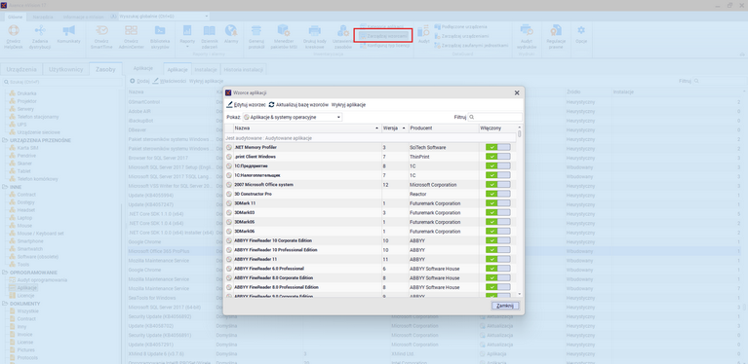Click the Licencje item icon in sidebar
The image size is (748, 364).
(12, 296)
